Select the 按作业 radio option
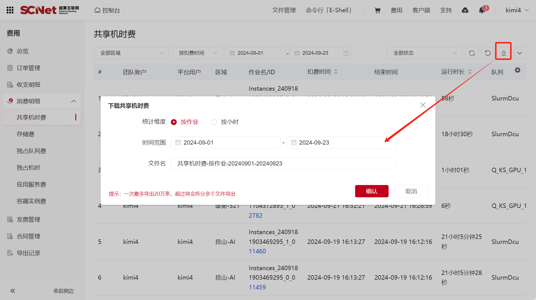 [174, 122]
